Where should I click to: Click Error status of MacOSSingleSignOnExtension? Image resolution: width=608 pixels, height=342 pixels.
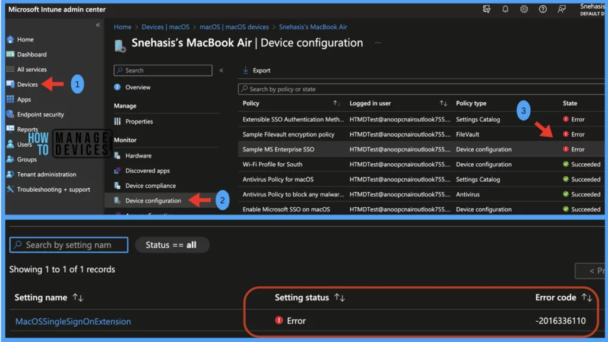coord(290,321)
